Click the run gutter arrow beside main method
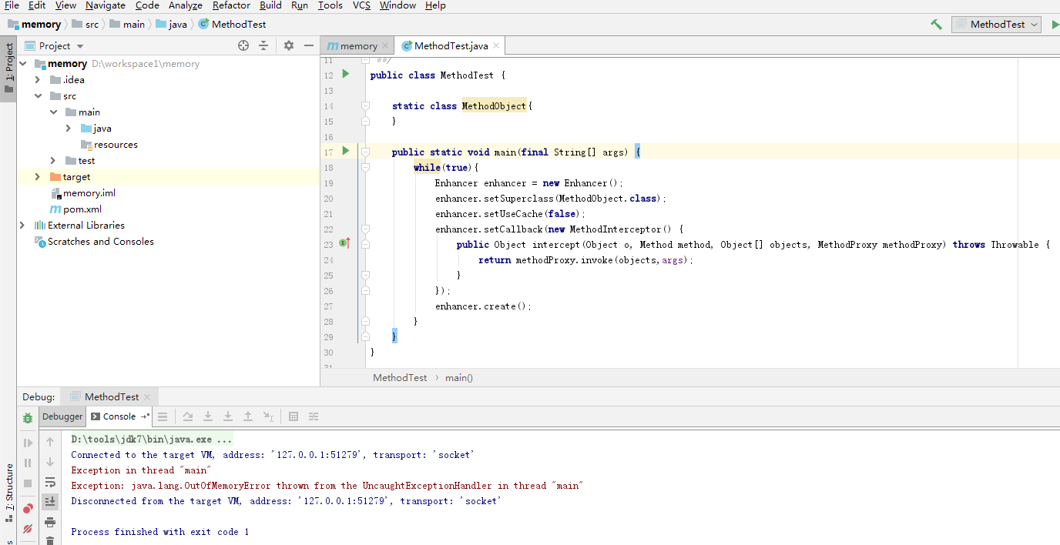 [346, 151]
